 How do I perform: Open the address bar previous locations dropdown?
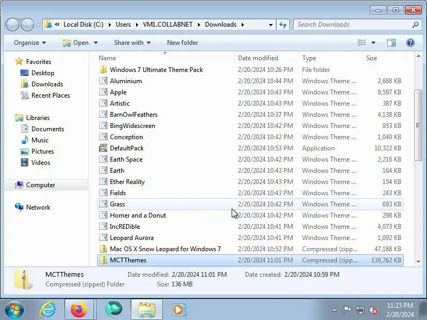click(x=271, y=25)
